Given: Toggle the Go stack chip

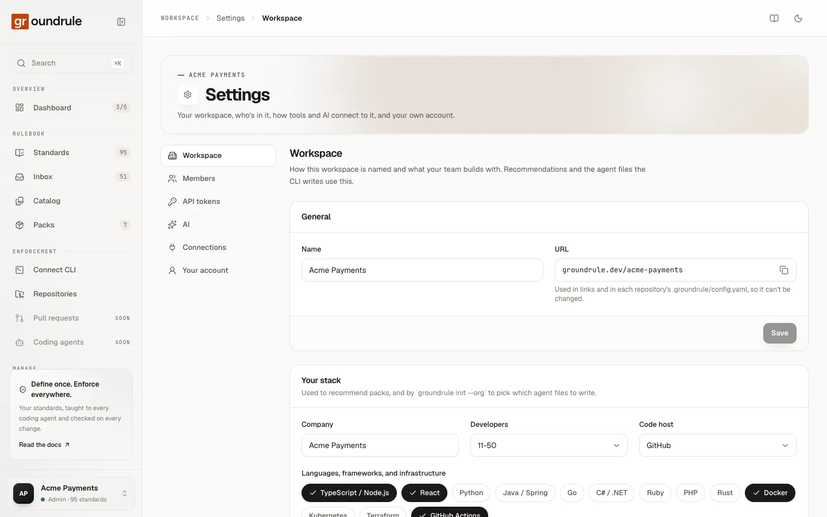Looking at the screenshot, I should (572, 493).
